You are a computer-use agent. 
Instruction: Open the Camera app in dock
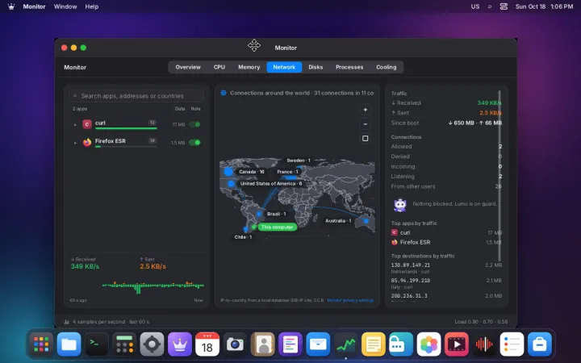click(235, 344)
